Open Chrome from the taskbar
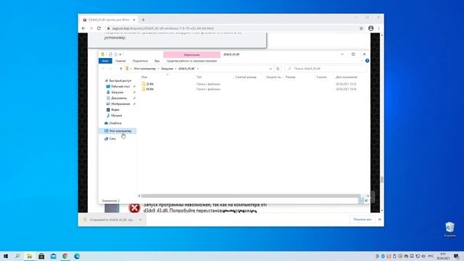 coord(65,256)
